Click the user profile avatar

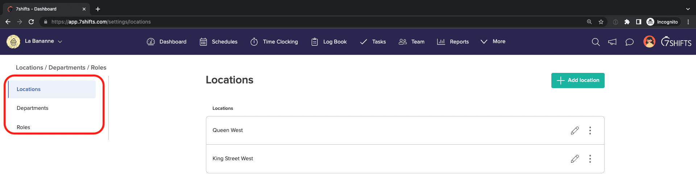649,42
